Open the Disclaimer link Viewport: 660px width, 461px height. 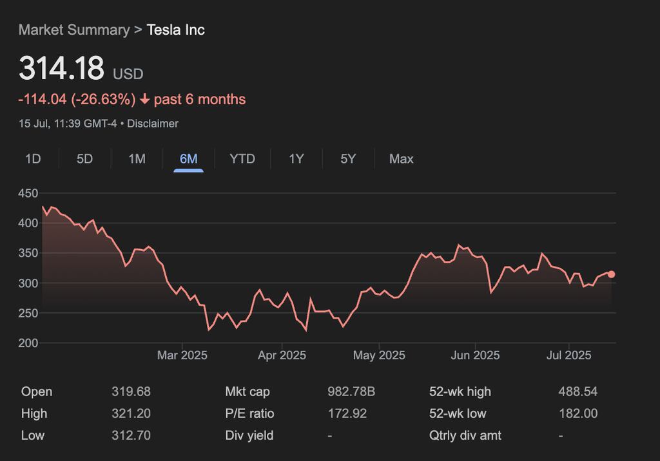153,124
